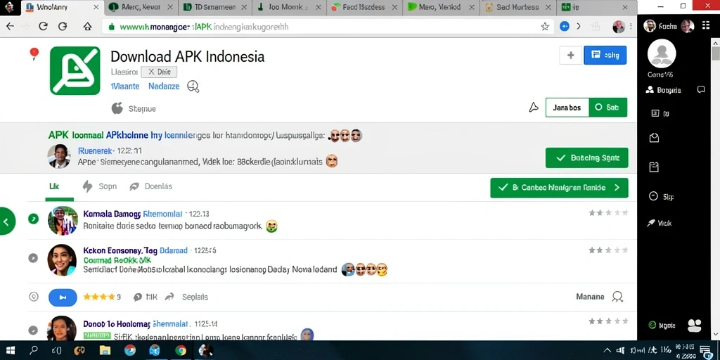Open Windows Start menu
This screenshot has height=360, width=720.
pyautogui.click(x=10, y=350)
